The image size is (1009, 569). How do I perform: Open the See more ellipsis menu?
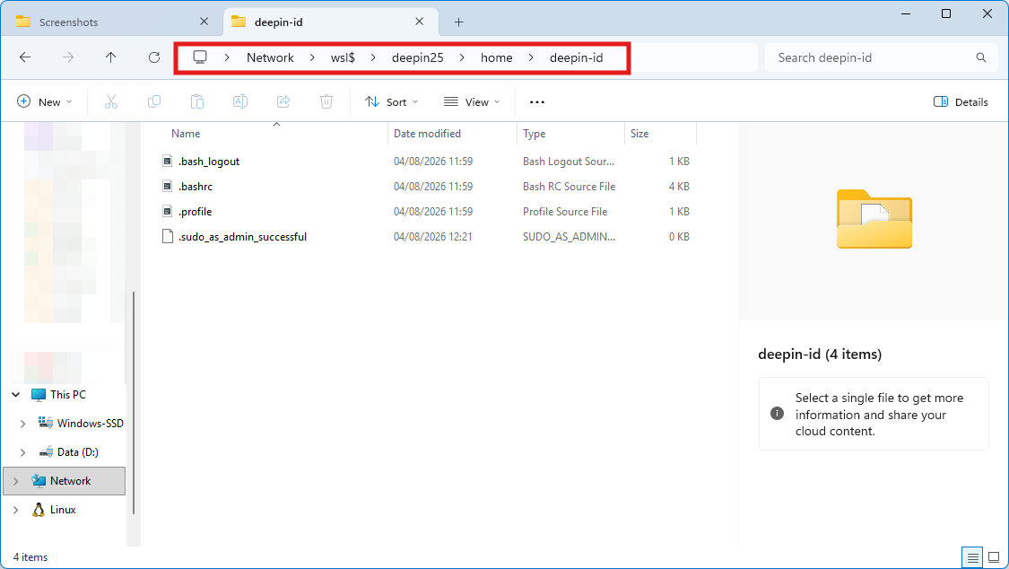[536, 101]
